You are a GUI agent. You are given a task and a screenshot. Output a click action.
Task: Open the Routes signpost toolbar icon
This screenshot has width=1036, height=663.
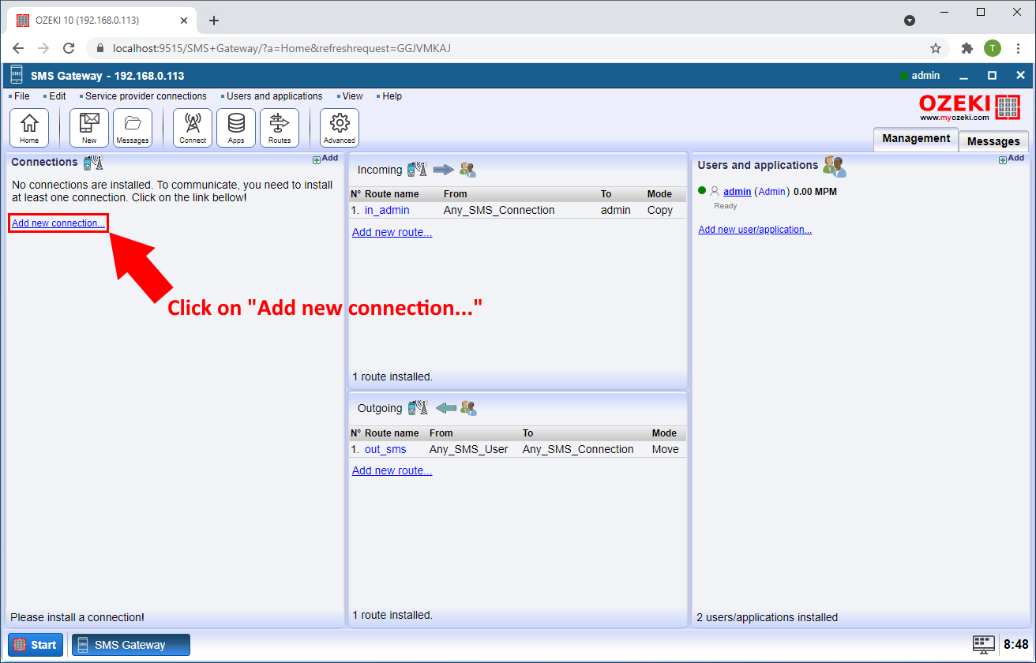pos(280,128)
